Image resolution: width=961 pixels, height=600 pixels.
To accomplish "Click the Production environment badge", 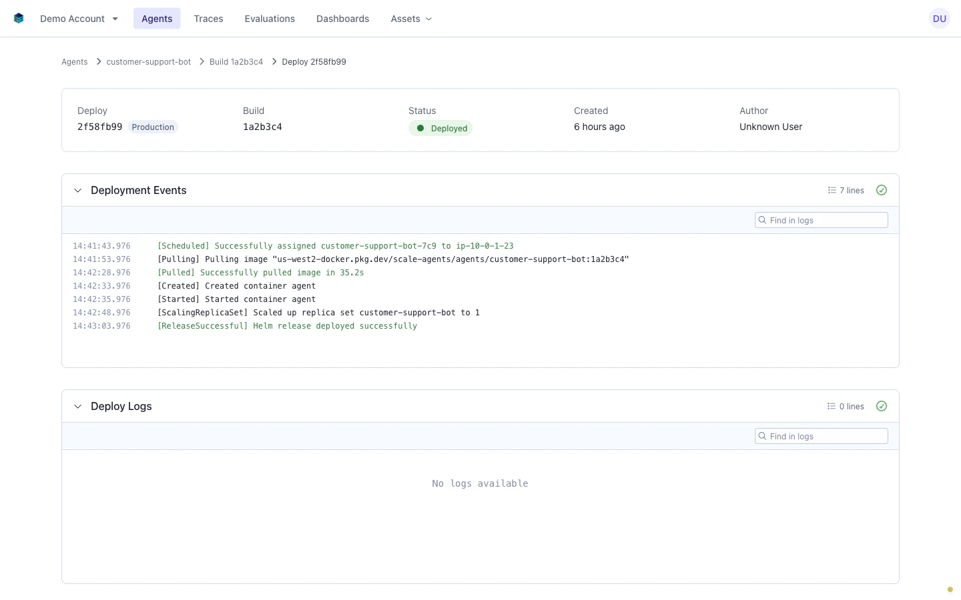I will (x=153, y=127).
